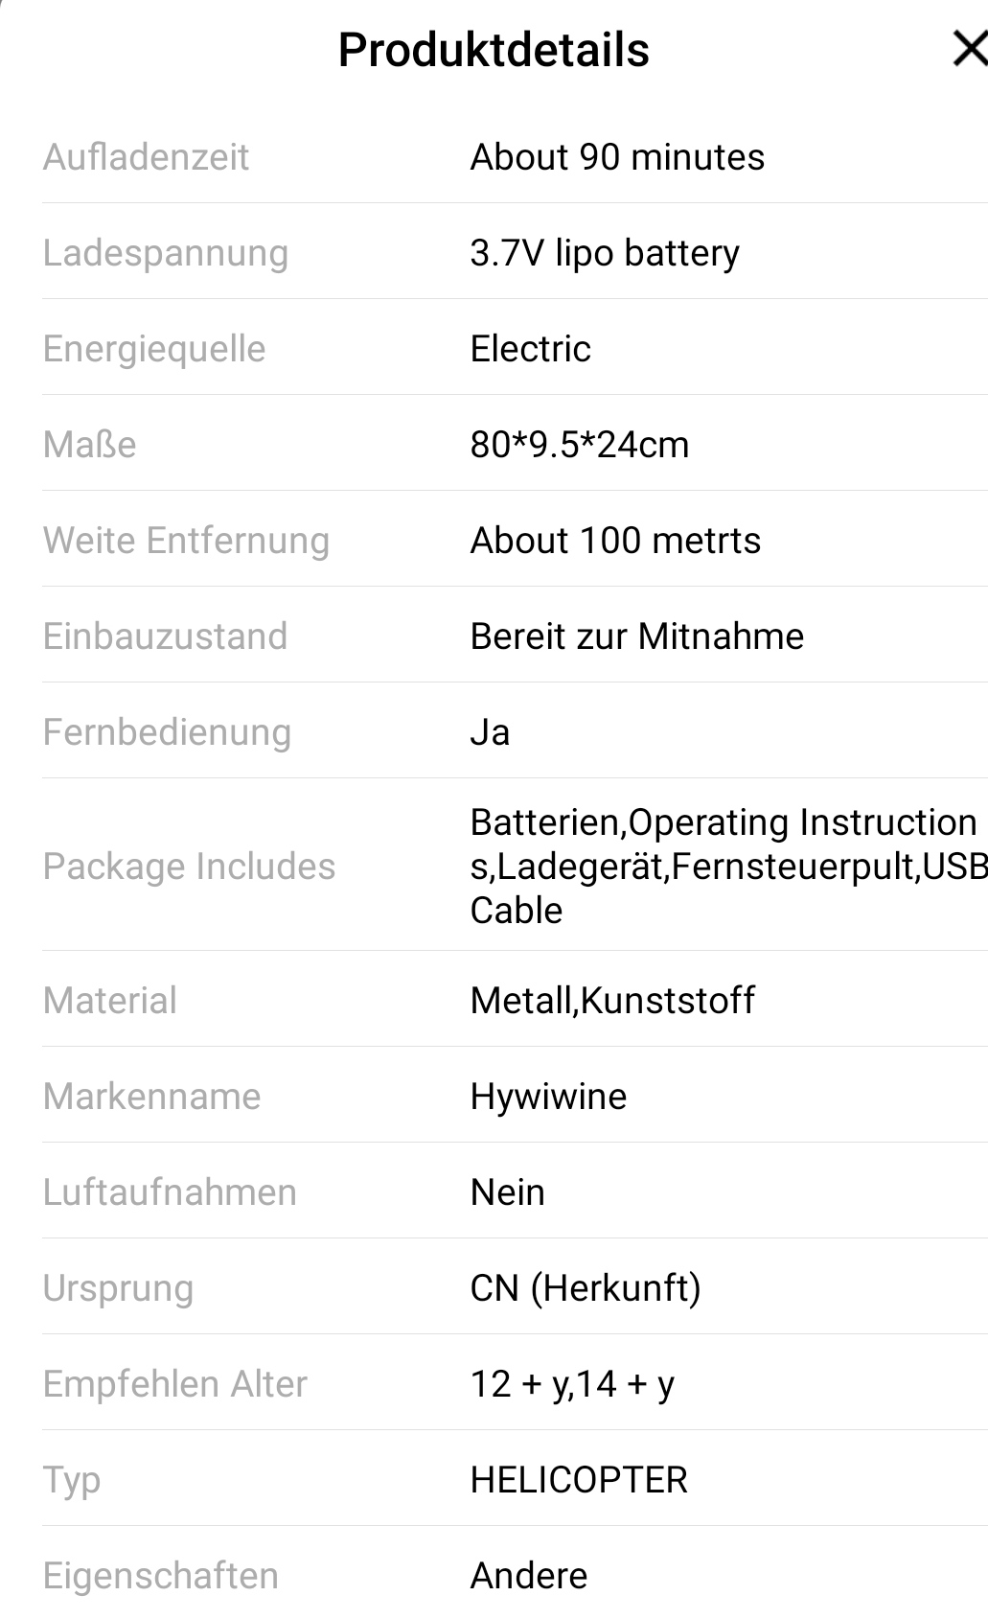Tap the Typ value 'HELICOPTER'
The image size is (988, 1619).
(579, 1480)
